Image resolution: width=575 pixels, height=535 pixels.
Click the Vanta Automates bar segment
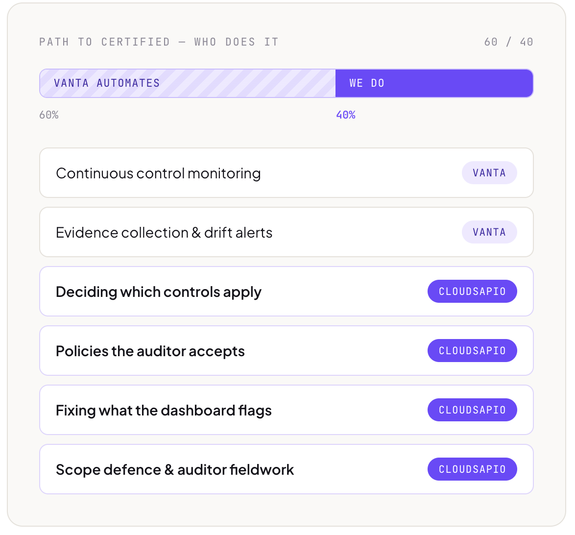point(188,83)
